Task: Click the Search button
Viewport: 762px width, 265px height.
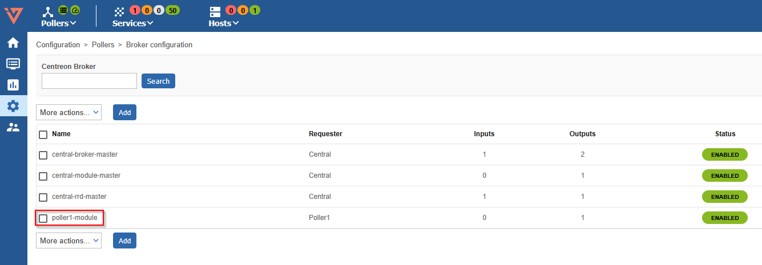Action: (x=158, y=81)
